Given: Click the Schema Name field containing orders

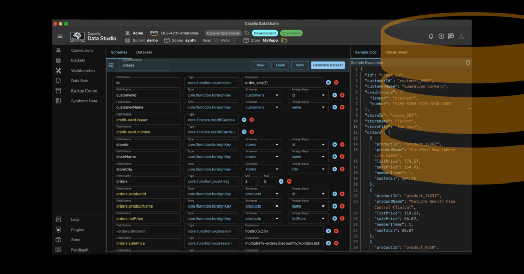Looking at the screenshot, I should (x=144, y=65).
